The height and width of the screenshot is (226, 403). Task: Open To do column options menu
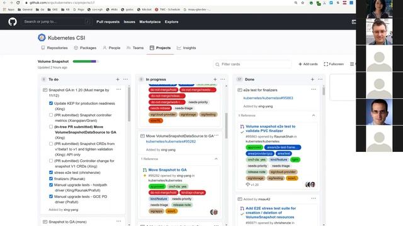[x=125, y=80]
